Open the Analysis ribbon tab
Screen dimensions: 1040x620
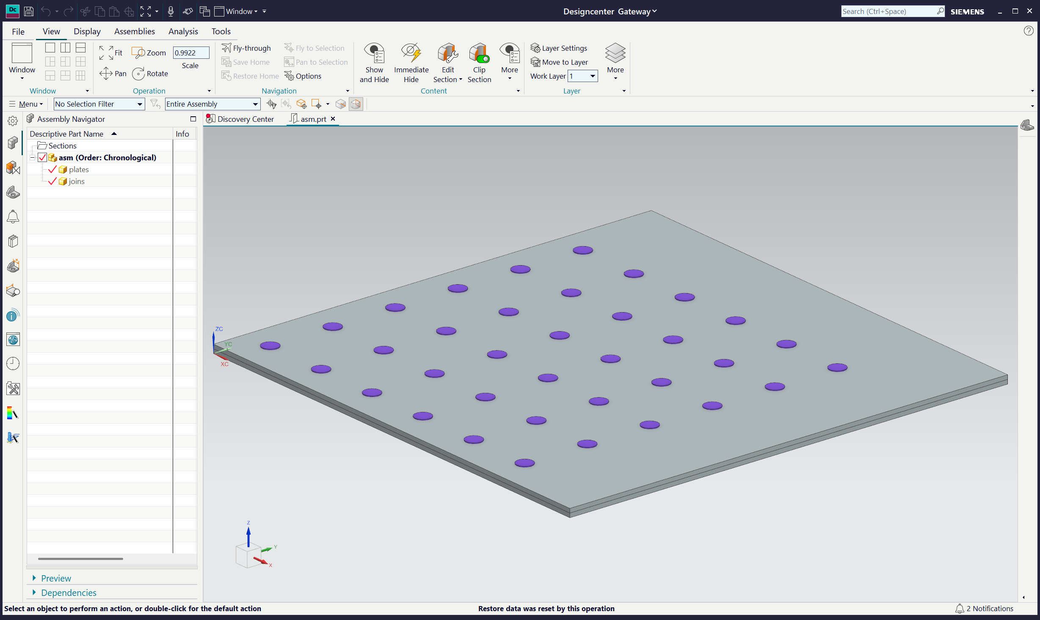click(x=183, y=31)
